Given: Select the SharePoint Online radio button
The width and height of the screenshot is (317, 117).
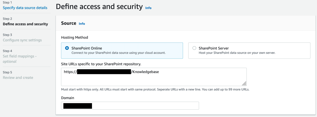Looking at the screenshot, I should coord(67,48).
